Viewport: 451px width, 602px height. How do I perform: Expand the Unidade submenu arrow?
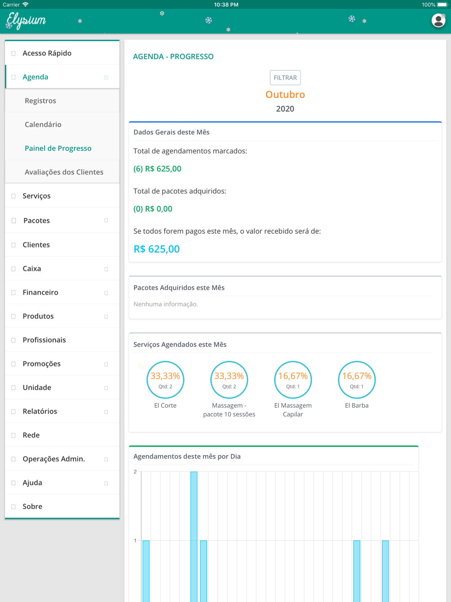click(x=106, y=389)
